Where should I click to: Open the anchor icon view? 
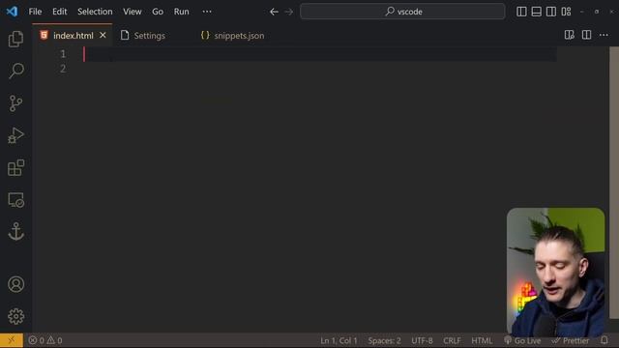[15, 232]
